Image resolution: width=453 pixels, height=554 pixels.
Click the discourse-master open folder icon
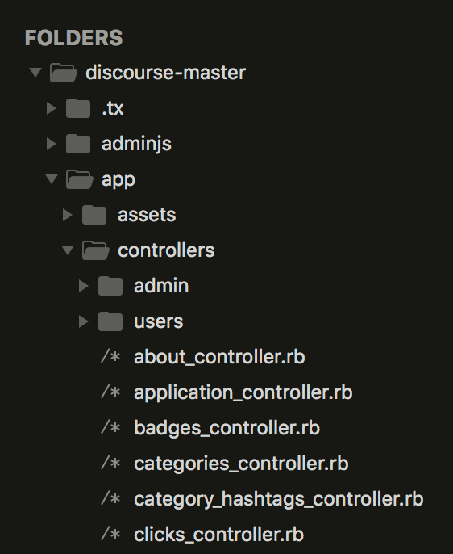coord(64,73)
